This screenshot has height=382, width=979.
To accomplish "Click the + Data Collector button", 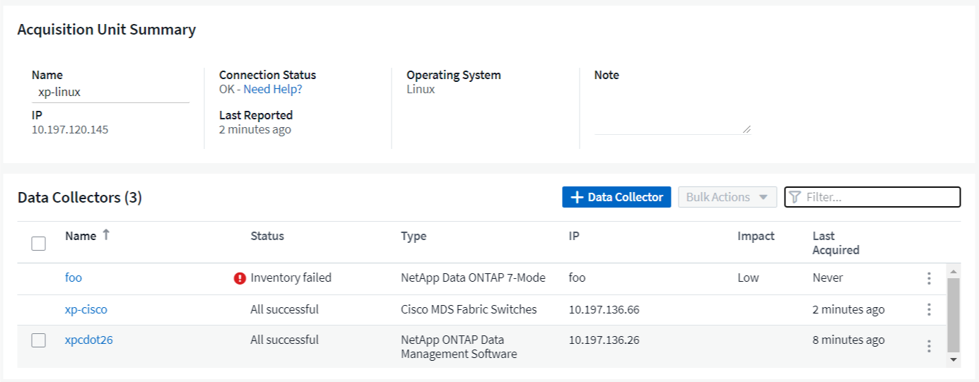I will (616, 197).
